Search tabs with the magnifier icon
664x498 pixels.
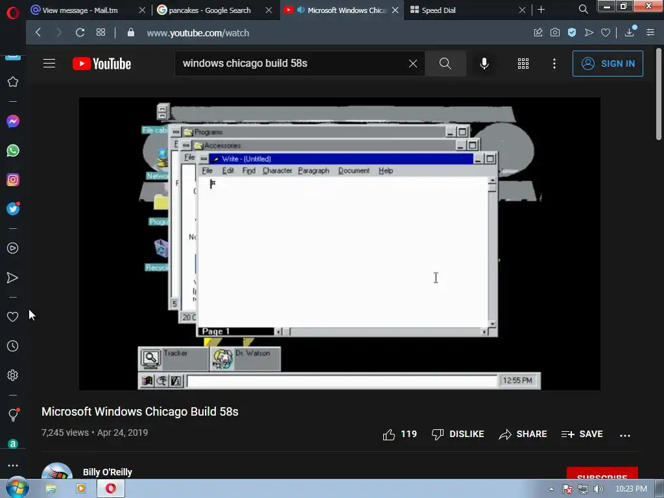[583, 9]
